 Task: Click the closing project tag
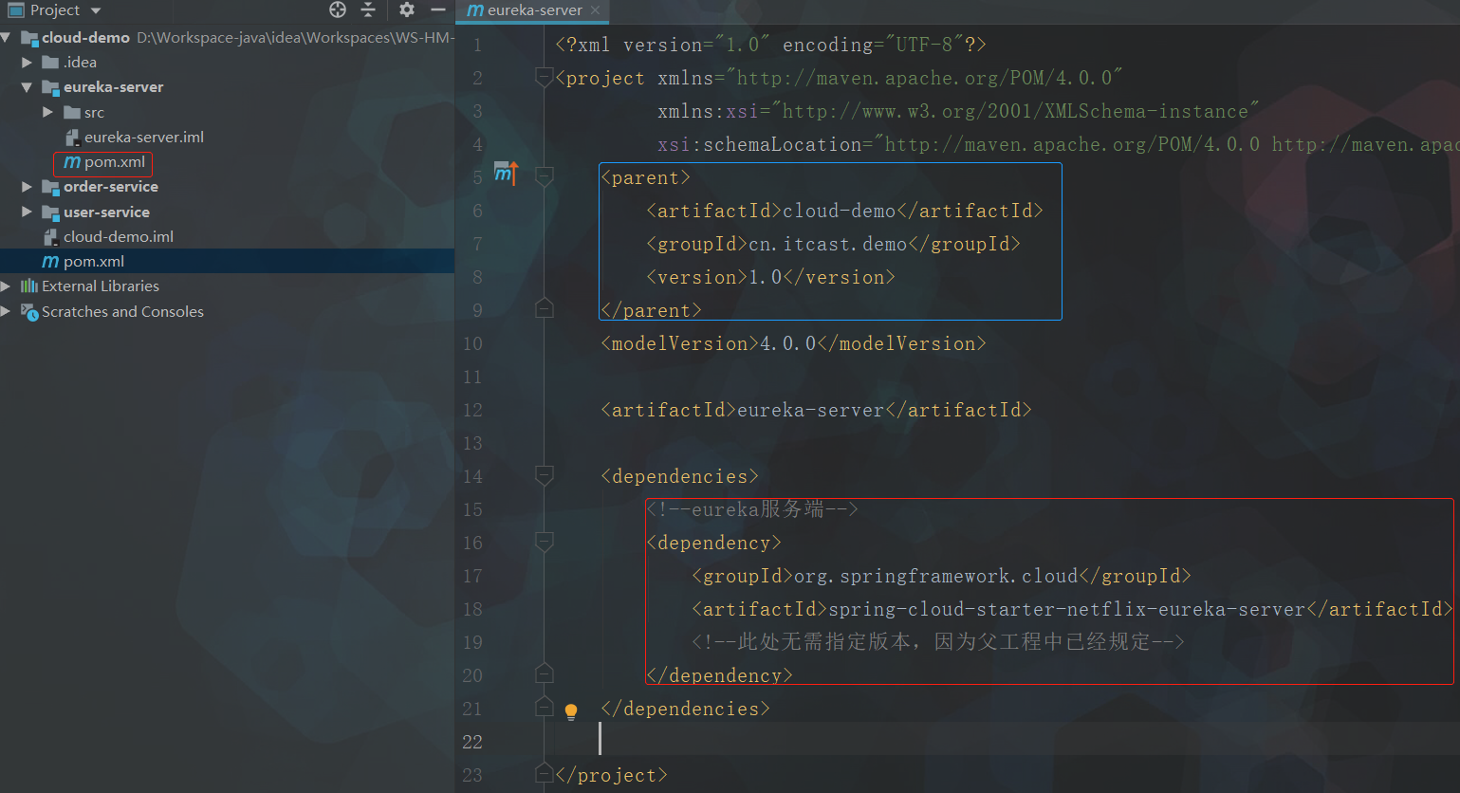[x=611, y=776]
